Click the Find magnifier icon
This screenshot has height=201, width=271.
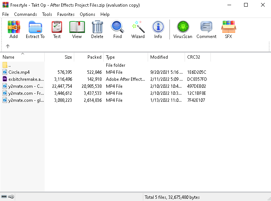coord(117,27)
